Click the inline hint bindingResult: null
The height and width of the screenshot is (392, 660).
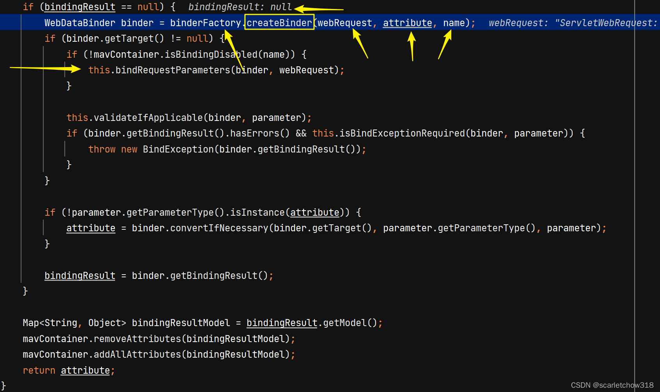240,7
